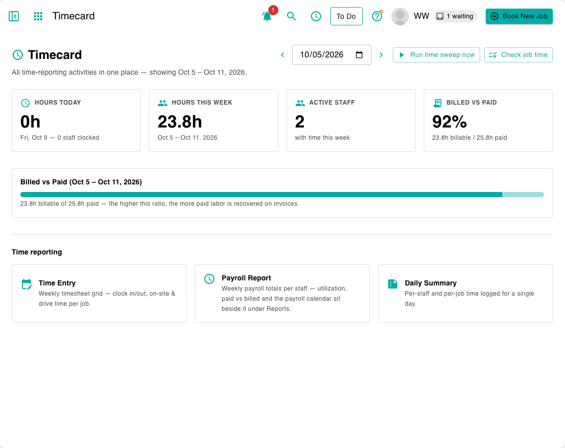The width and height of the screenshot is (565, 448).
Task: Click 'Billed vs Paid (Oct 5 – Oct 11, 2026)' heading
Action: tap(81, 182)
